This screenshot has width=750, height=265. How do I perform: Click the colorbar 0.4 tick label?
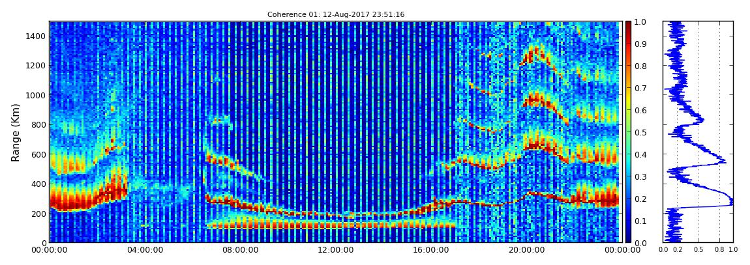[640, 155]
